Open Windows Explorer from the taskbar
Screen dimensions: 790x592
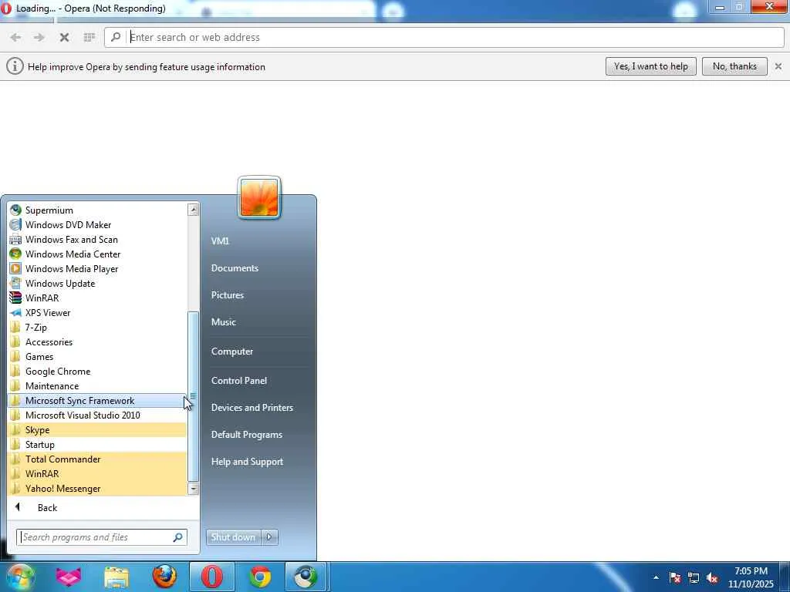[116, 577]
